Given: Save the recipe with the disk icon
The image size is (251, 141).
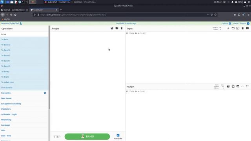Looking at the screenshot, I should [x=112, y=28].
